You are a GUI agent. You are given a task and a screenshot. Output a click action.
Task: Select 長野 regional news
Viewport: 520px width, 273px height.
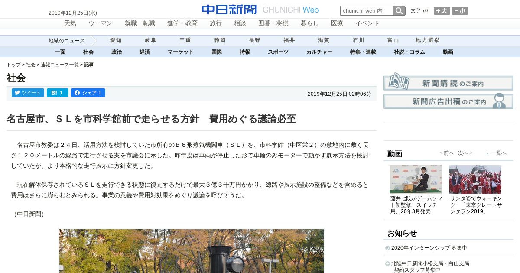(x=254, y=40)
